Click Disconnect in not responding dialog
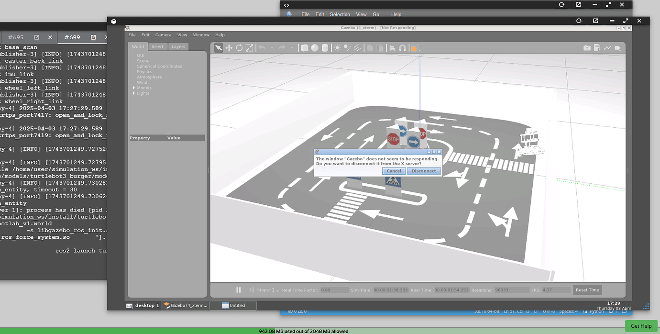The width and height of the screenshot is (660, 334). (x=424, y=171)
